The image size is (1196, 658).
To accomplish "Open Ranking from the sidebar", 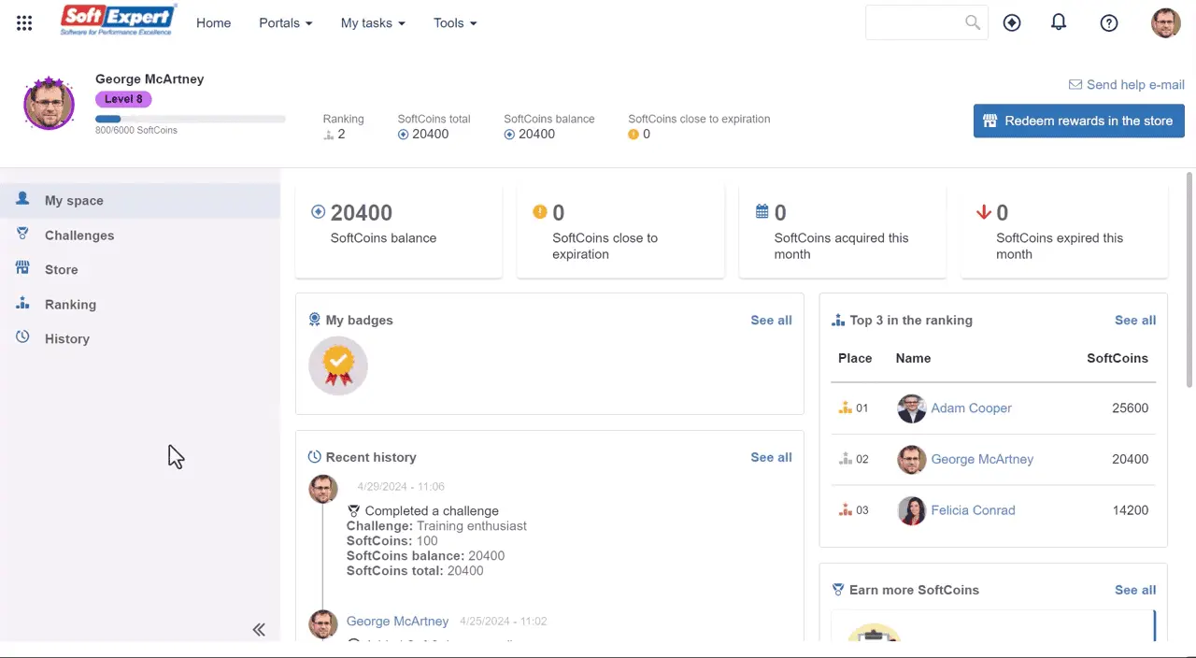I will 70,305.
